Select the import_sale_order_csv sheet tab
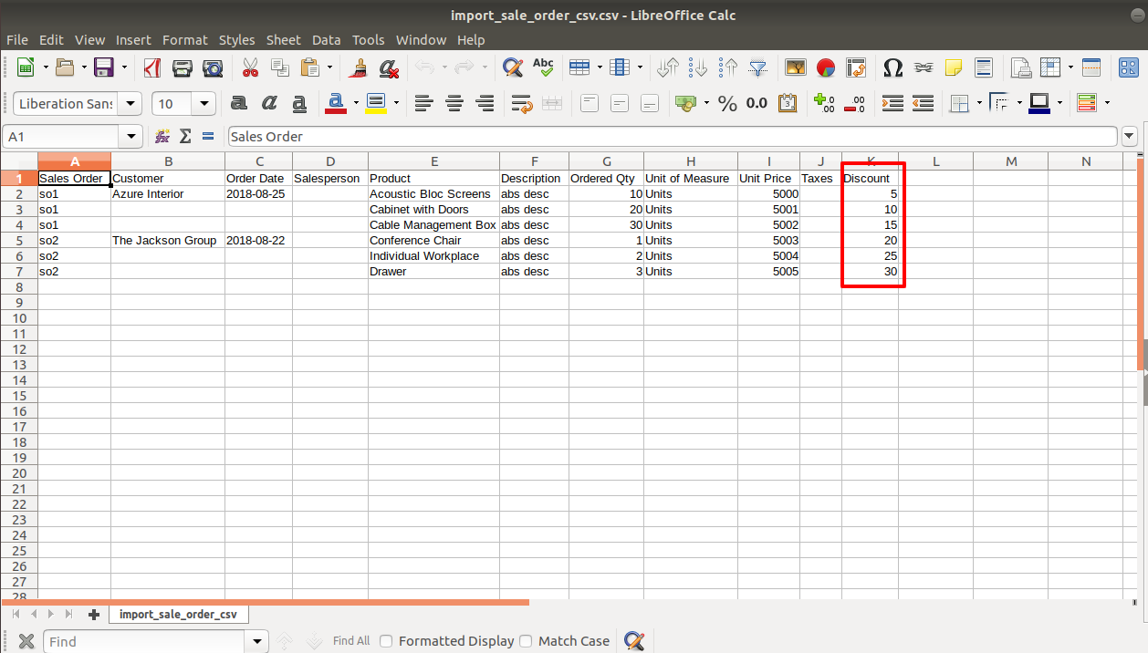The height and width of the screenshot is (653, 1148). (178, 615)
